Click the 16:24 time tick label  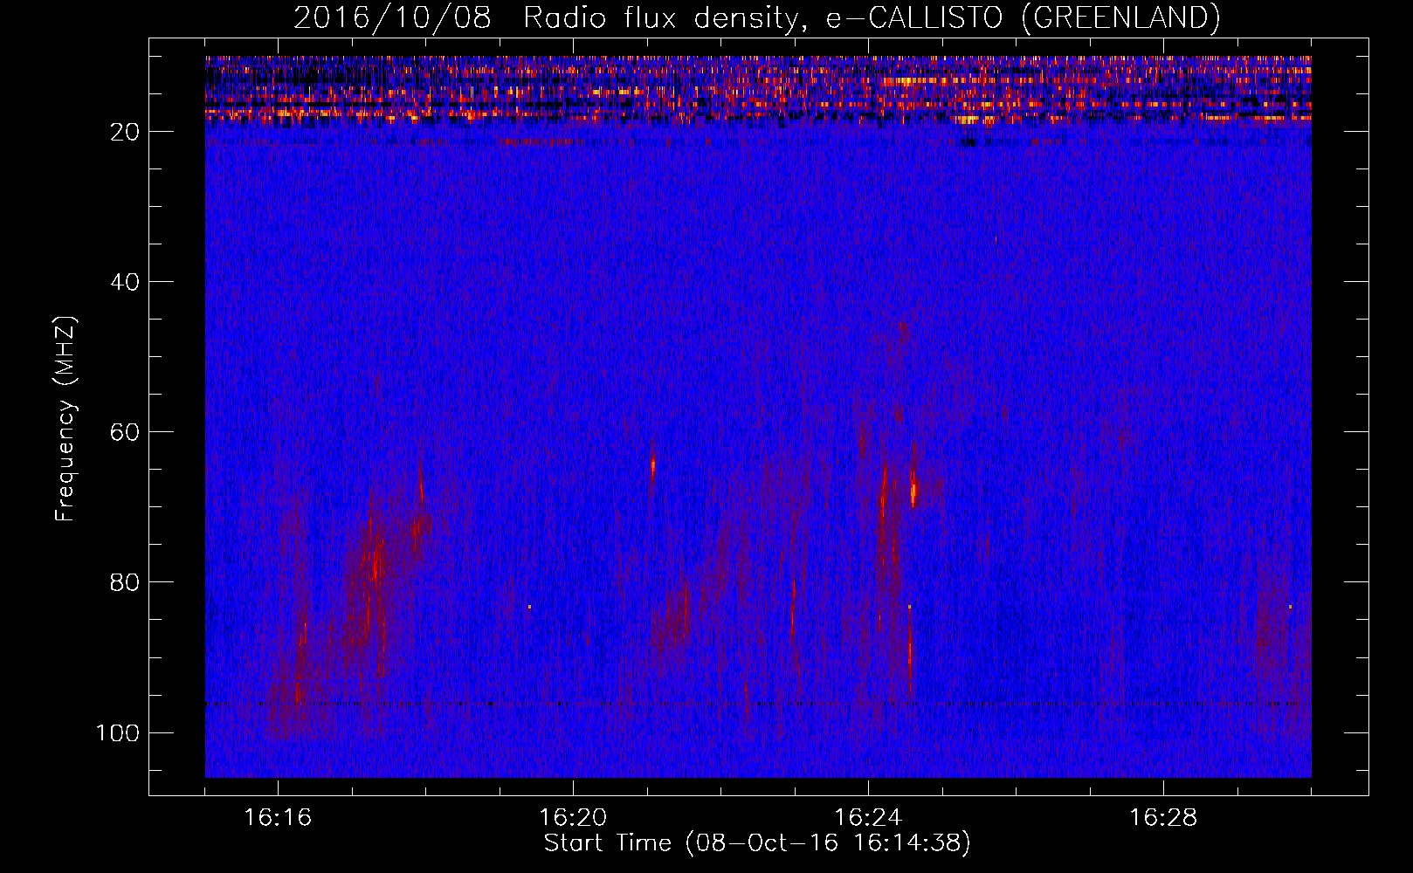pos(868,818)
